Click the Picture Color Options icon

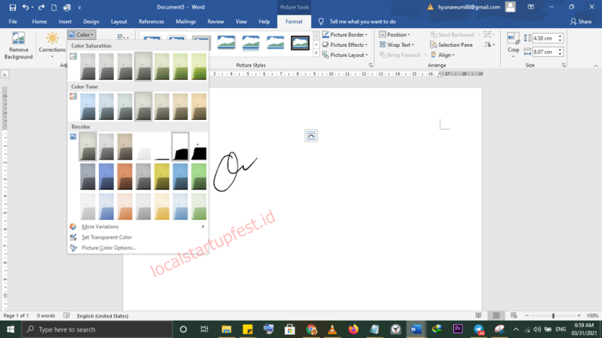pyautogui.click(x=73, y=248)
